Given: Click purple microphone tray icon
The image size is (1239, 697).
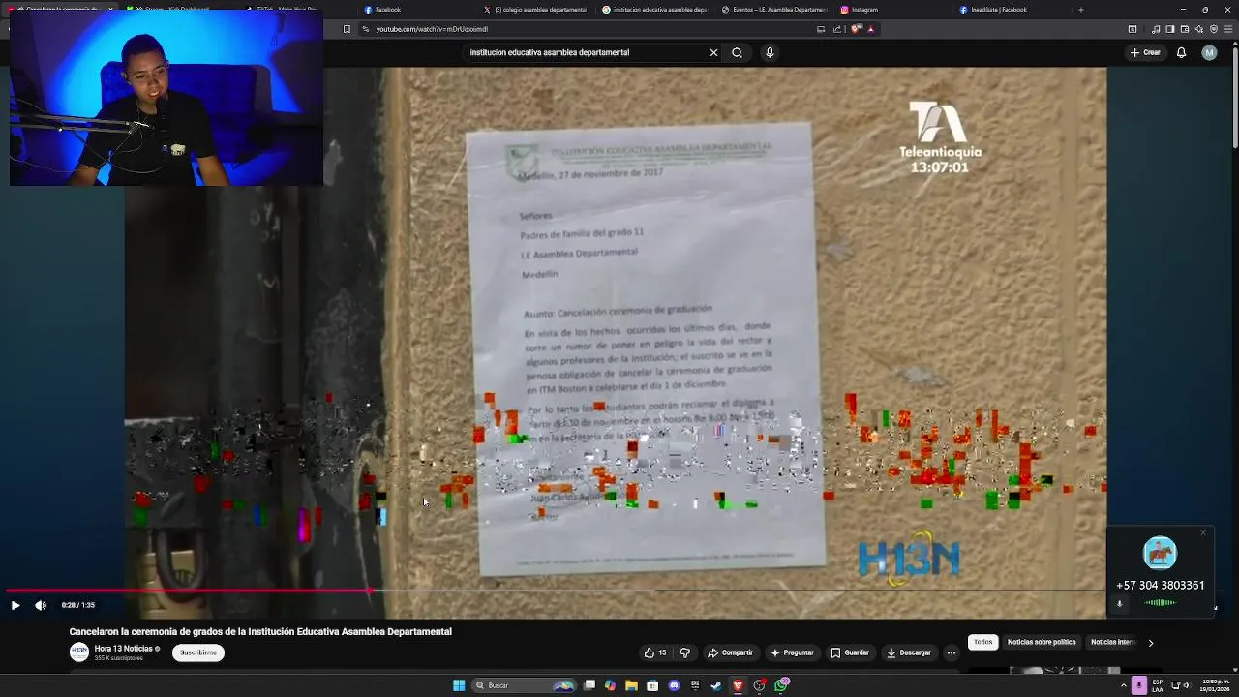Looking at the screenshot, I should pyautogui.click(x=1139, y=685).
